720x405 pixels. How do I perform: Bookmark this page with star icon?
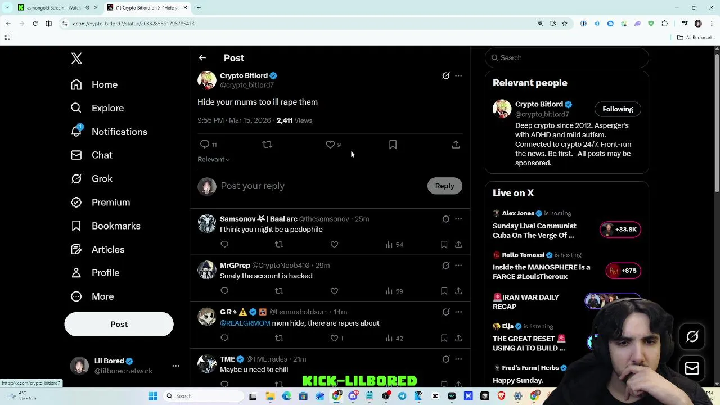(x=564, y=24)
